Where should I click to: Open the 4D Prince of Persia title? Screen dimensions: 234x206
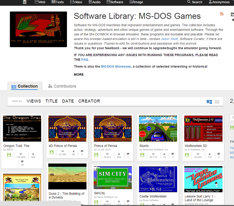click(x=63, y=146)
